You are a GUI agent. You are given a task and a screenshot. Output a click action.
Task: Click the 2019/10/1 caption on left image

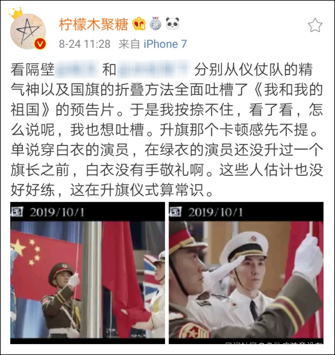57,212
